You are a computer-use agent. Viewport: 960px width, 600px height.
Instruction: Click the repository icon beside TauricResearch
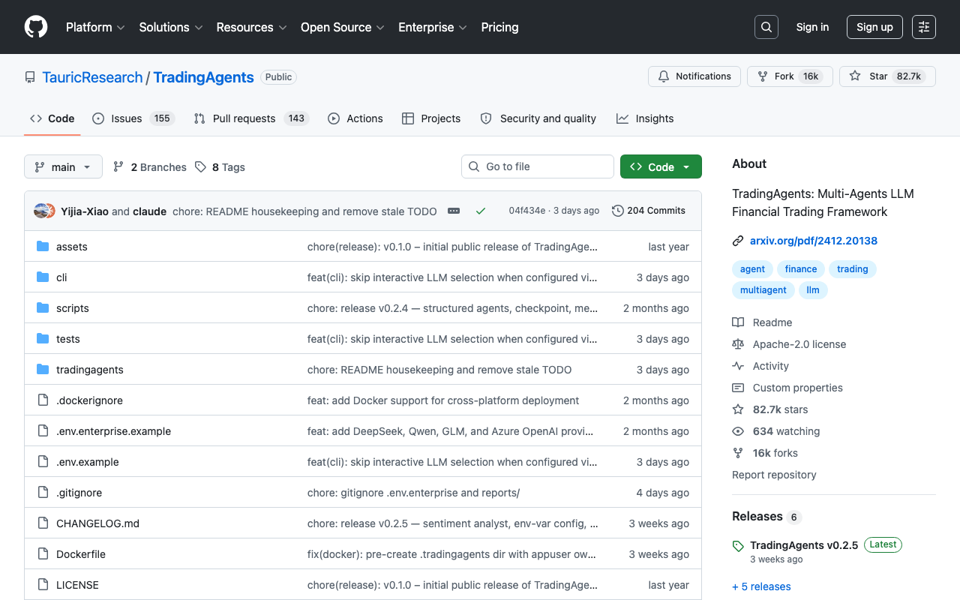pyautogui.click(x=30, y=77)
